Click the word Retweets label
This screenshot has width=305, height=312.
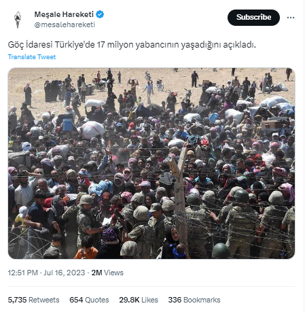44,300
